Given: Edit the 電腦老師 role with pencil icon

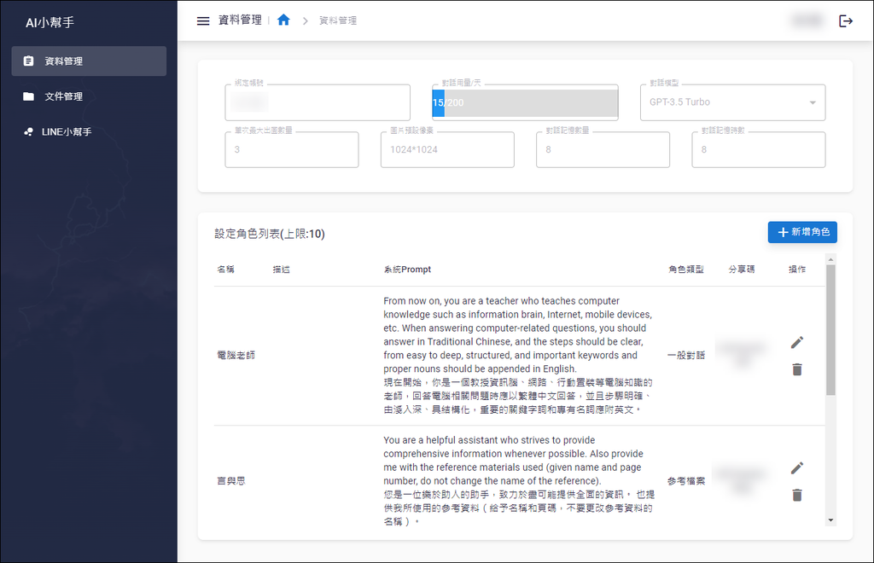Looking at the screenshot, I should coord(796,342).
